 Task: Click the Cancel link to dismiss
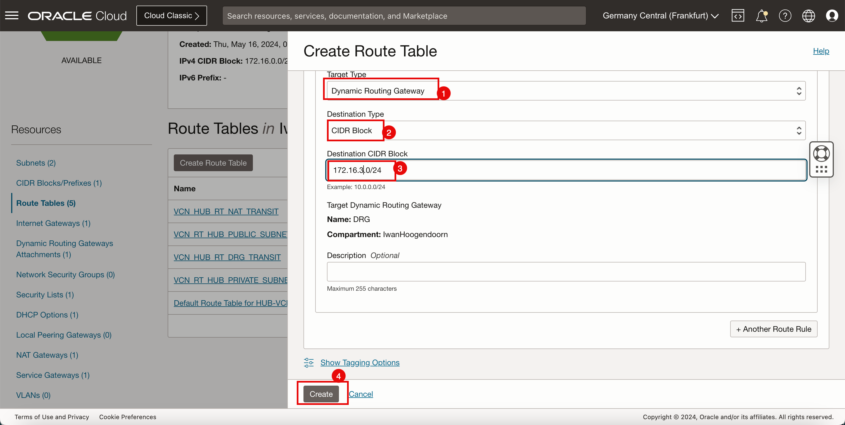[360, 394]
